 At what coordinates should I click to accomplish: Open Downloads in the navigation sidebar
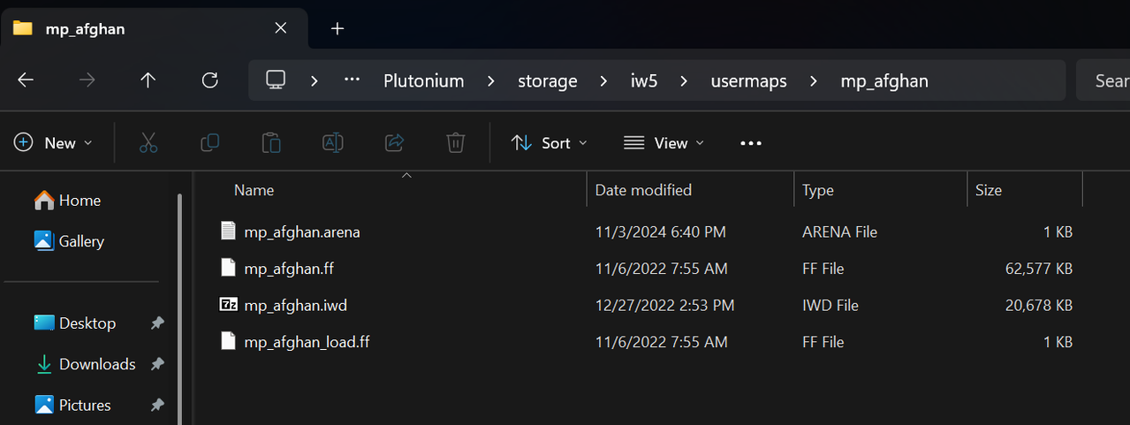coord(97,364)
